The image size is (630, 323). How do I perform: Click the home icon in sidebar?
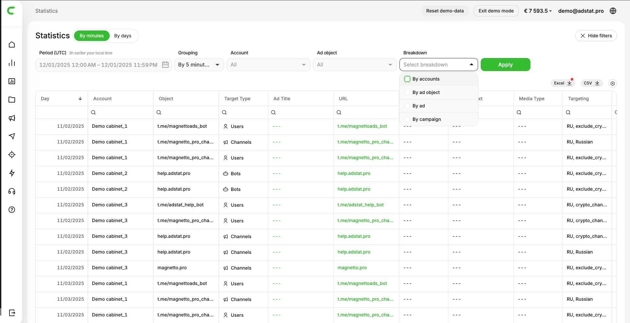coord(12,45)
